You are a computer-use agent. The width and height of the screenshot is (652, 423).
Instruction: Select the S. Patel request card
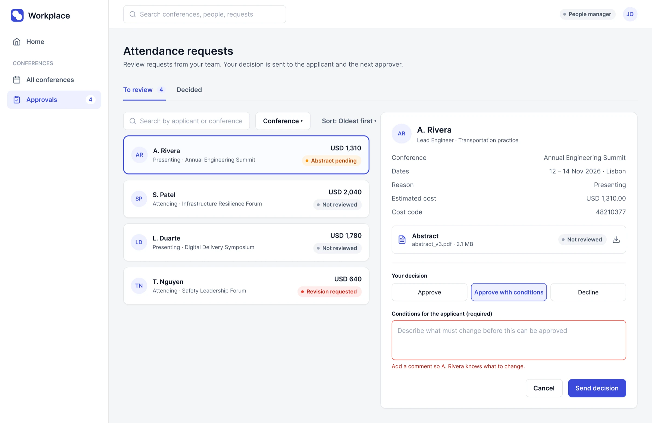[246, 199]
